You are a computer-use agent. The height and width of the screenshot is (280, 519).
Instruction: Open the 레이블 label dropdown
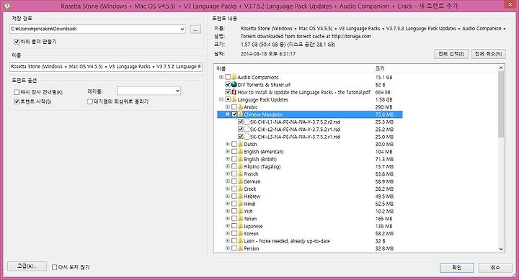pos(178,91)
